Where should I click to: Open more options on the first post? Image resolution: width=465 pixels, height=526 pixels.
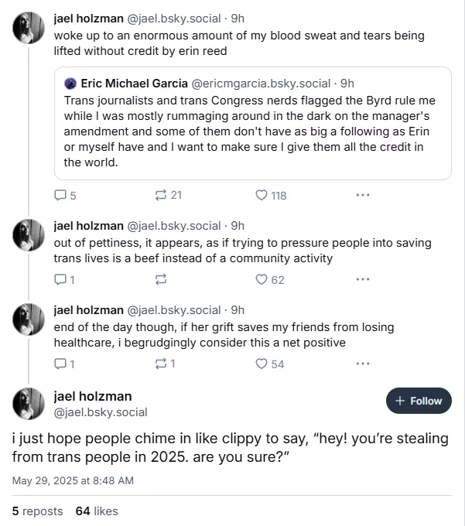click(363, 196)
